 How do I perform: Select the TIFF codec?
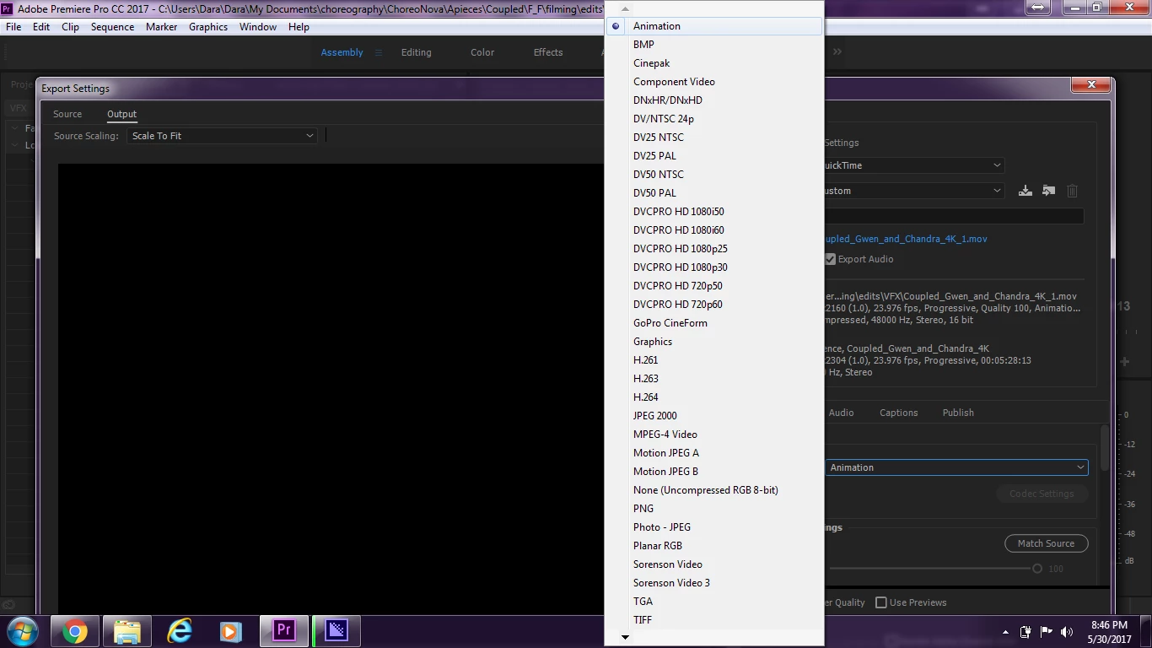tap(714, 620)
